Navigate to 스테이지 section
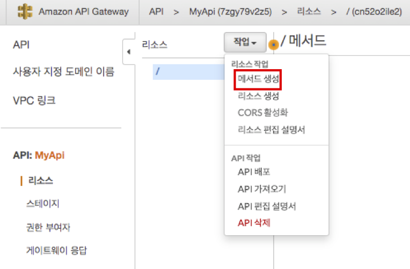The height and width of the screenshot is (269, 410). tap(42, 204)
